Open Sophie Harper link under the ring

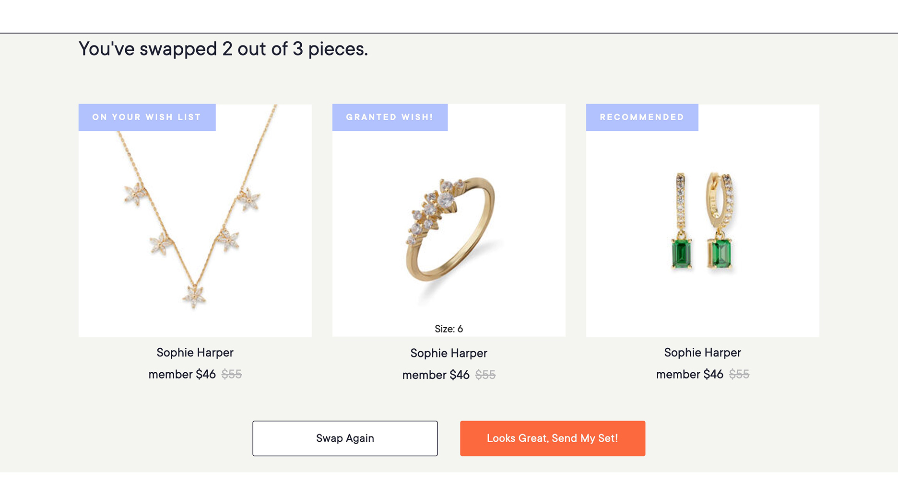(449, 354)
